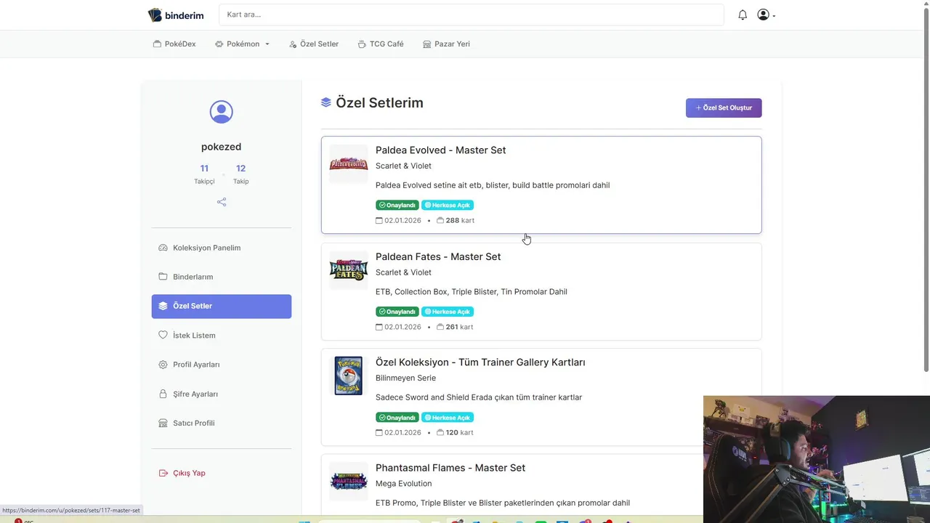Click '288 kart' count on Paldea Evolved

(456, 220)
